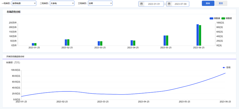239x109 pixels.
Task: Click the blue bar for 2023-01-25
Action: (x=33, y=44)
